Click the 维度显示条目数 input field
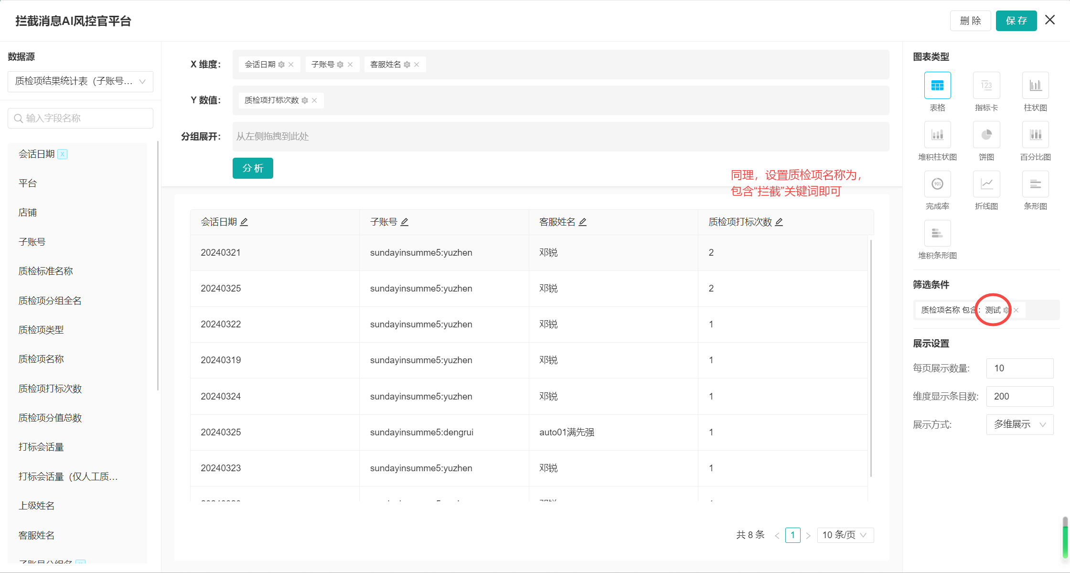The height and width of the screenshot is (573, 1070). coord(1020,396)
